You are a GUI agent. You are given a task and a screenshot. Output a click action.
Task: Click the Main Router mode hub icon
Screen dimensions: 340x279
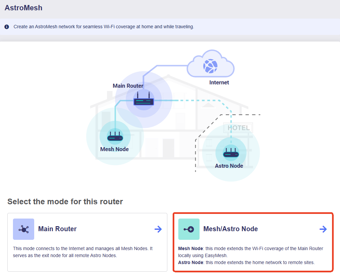tap(24, 229)
